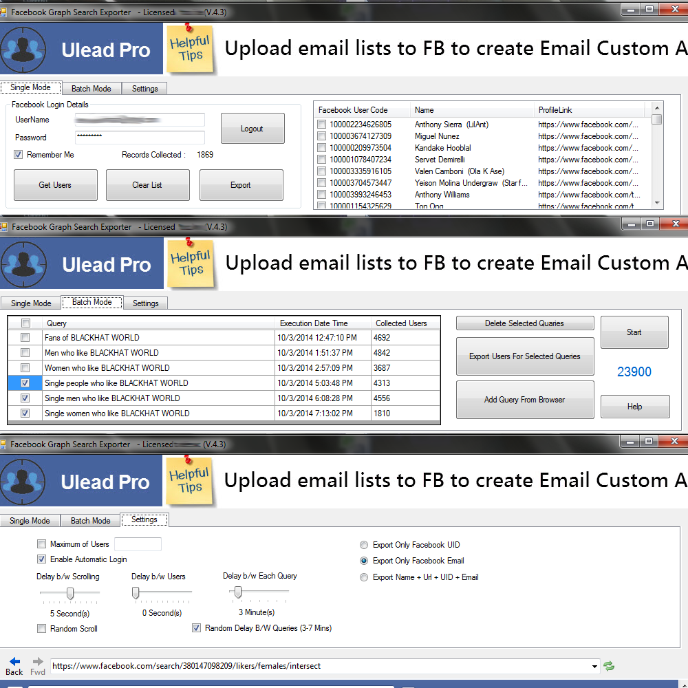The width and height of the screenshot is (688, 688).
Task: Click the Fwd browser arrow
Action: tap(38, 666)
